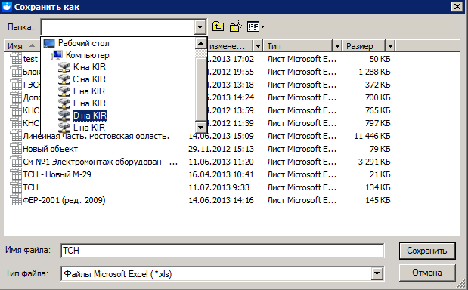Click the scroll down arrow in folder list
The height and width of the screenshot is (290, 468).
200,128
